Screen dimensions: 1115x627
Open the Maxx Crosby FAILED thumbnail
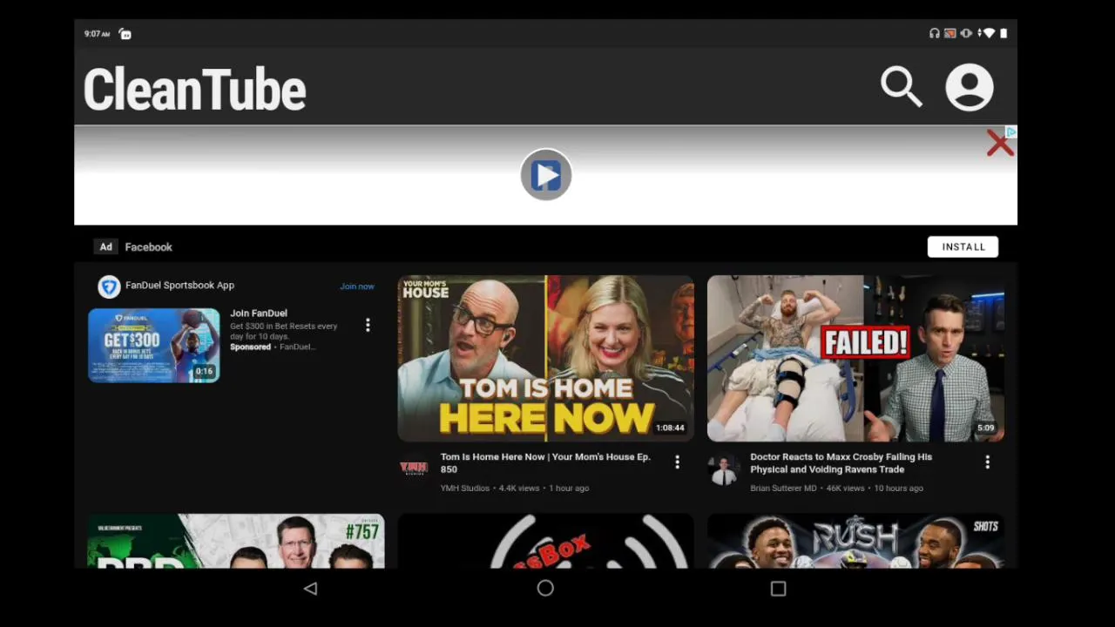coord(855,358)
